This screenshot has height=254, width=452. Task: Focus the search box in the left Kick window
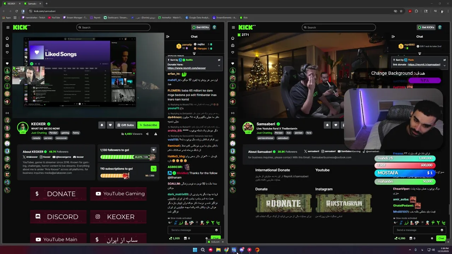tap(113, 27)
